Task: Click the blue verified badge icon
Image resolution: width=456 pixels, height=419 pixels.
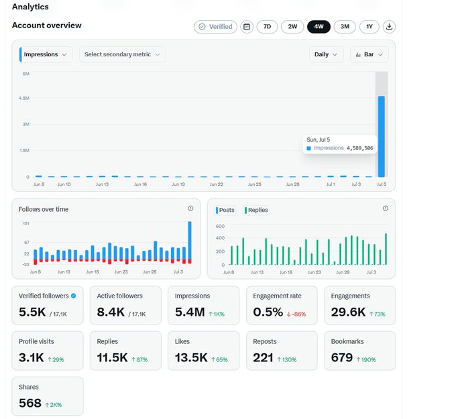Action: tap(74, 296)
